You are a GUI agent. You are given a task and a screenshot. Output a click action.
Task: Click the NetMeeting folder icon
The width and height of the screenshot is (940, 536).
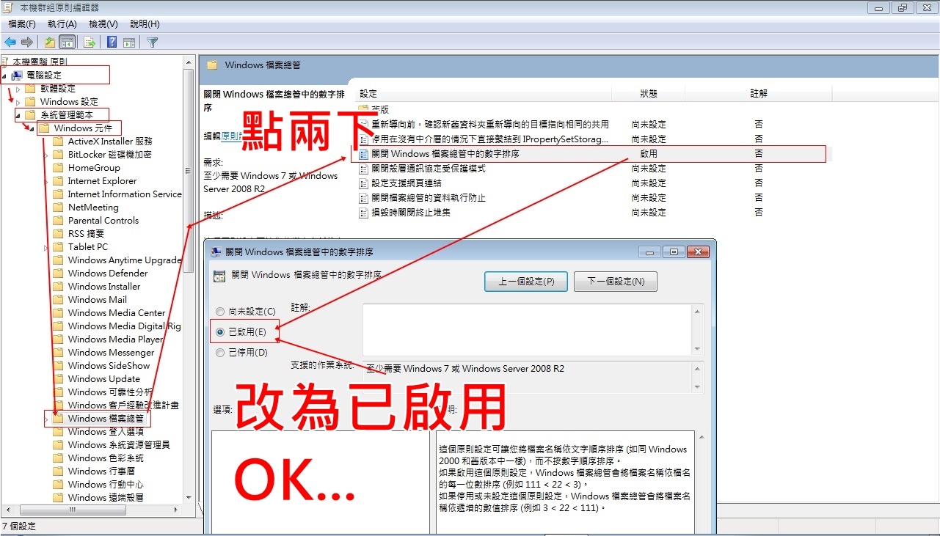click(x=58, y=207)
